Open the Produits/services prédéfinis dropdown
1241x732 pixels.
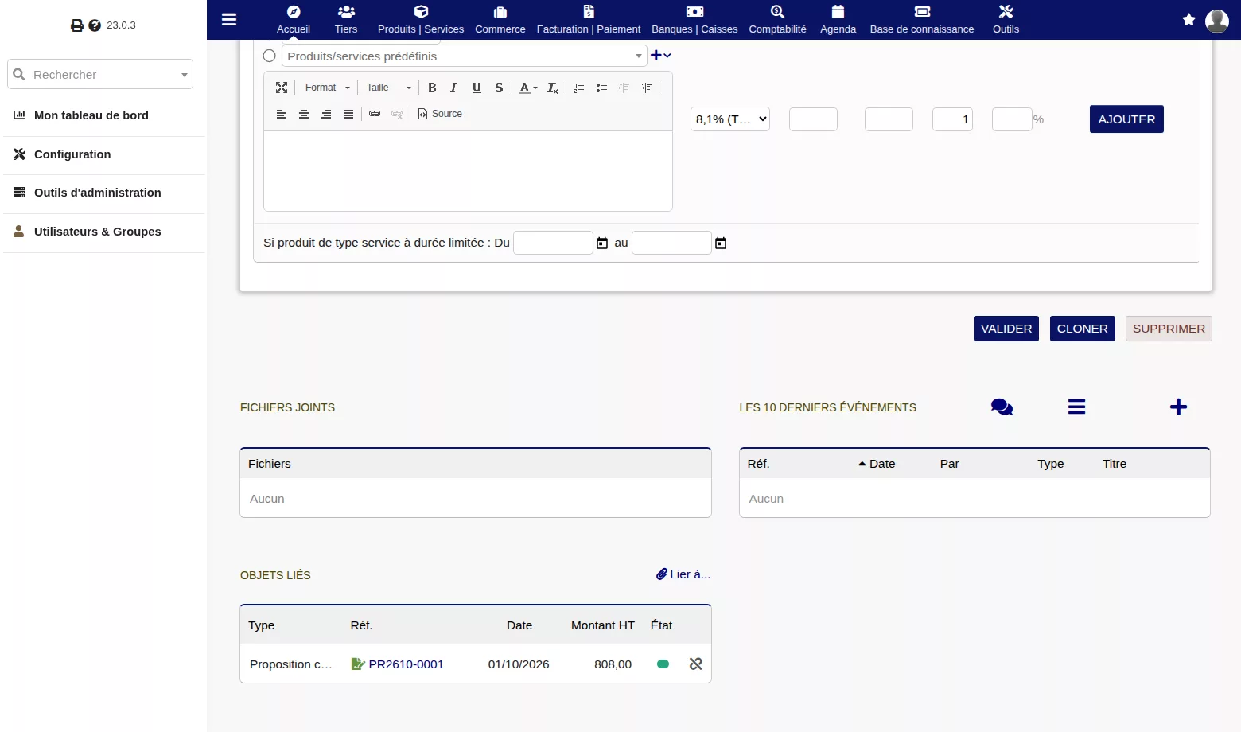coord(465,56)
